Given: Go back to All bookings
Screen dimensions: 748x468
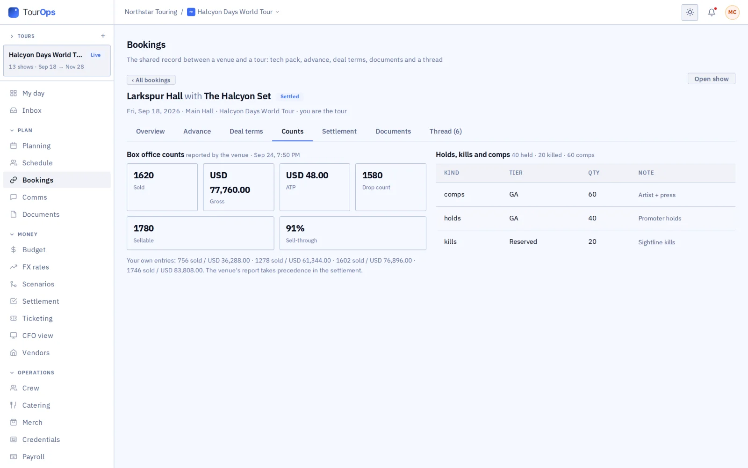Looking at the screenshot, I should coord(151,80).
